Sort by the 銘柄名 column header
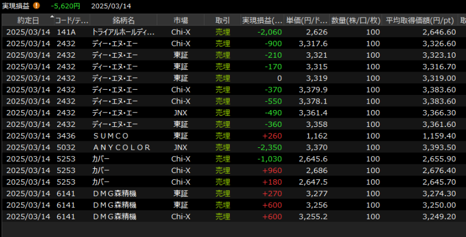 point(123,20)
